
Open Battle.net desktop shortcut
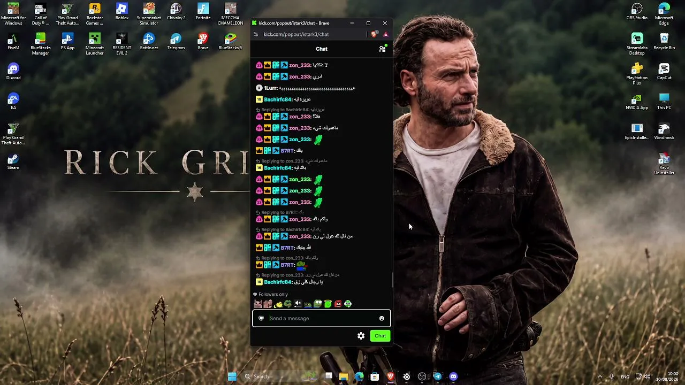149,42
